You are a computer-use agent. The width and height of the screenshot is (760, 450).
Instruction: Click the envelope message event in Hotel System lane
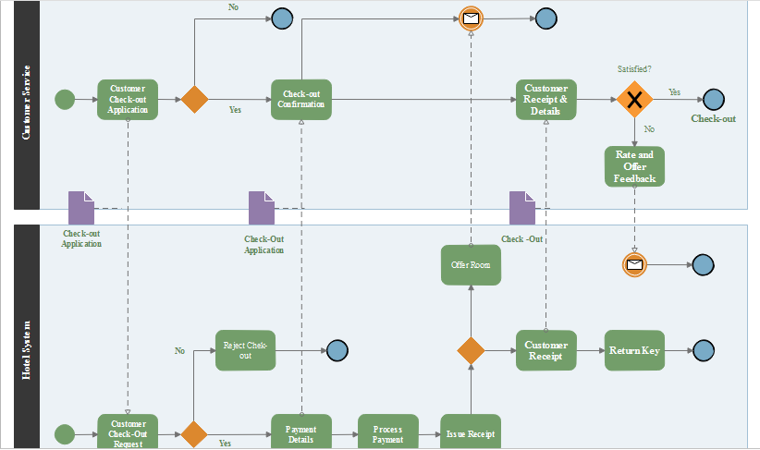[634, 265]
